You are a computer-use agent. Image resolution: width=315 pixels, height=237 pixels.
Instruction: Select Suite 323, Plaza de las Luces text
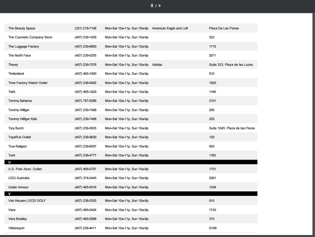click(x=231, y=65)
